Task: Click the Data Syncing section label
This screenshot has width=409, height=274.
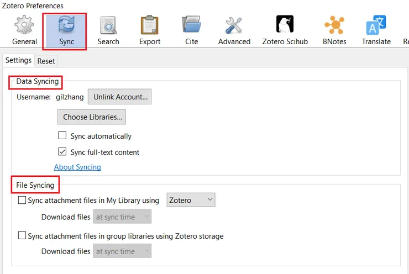Action: (x=37, y=81)
